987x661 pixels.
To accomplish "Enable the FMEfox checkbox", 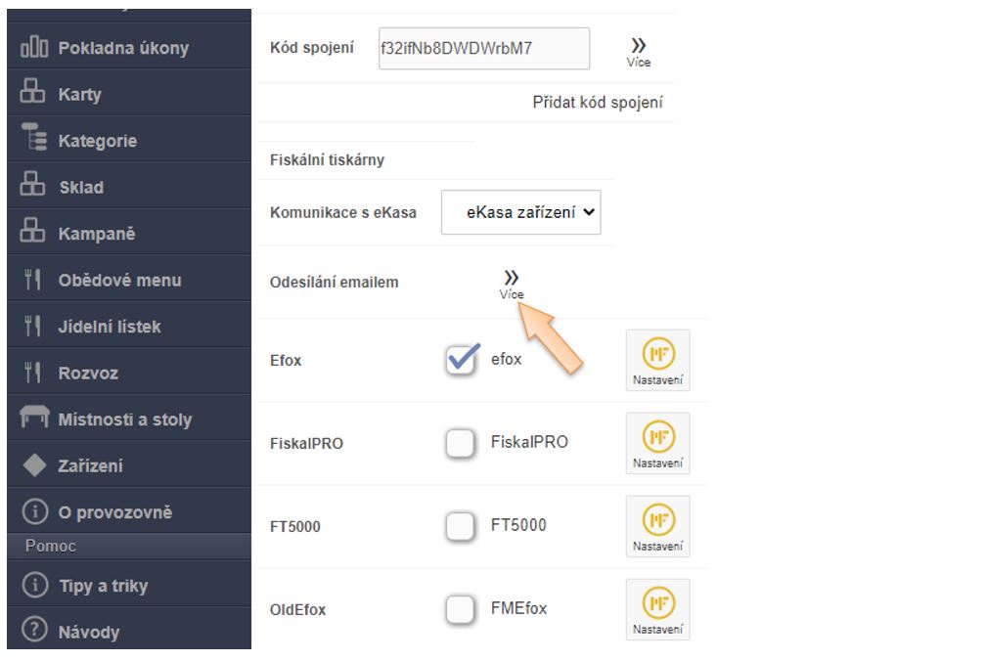I will [460, 609].
